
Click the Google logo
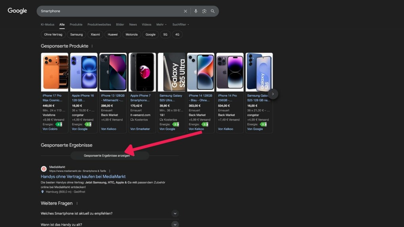17,11
